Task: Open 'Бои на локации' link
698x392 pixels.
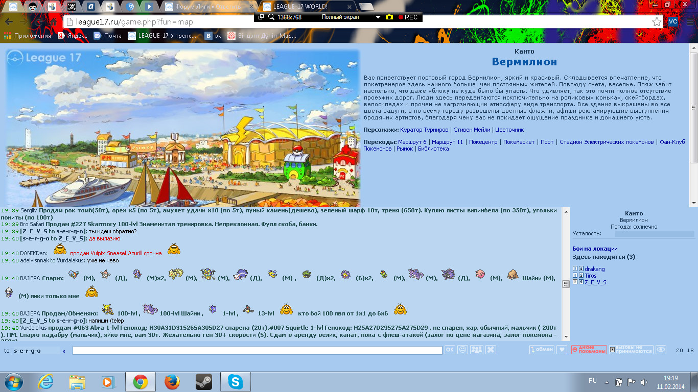Action: 595,249
